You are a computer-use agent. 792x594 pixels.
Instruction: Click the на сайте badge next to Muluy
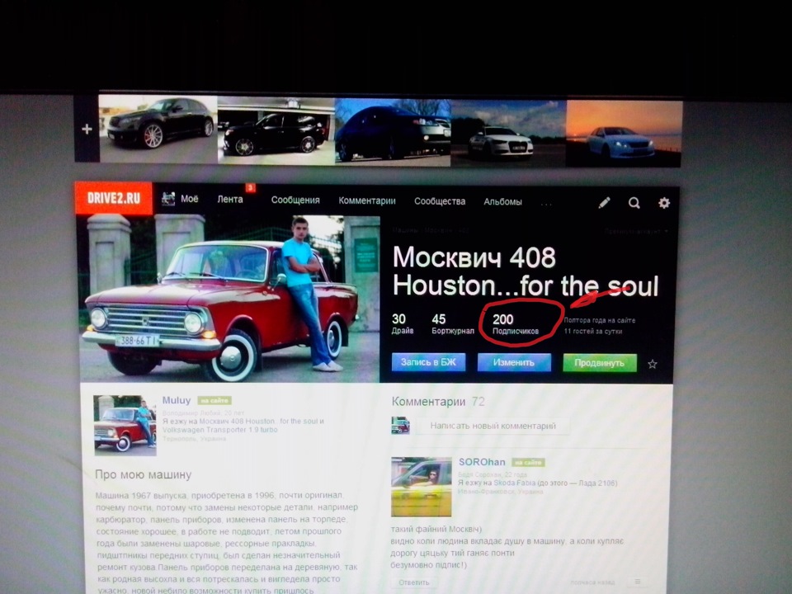(214, 401)
